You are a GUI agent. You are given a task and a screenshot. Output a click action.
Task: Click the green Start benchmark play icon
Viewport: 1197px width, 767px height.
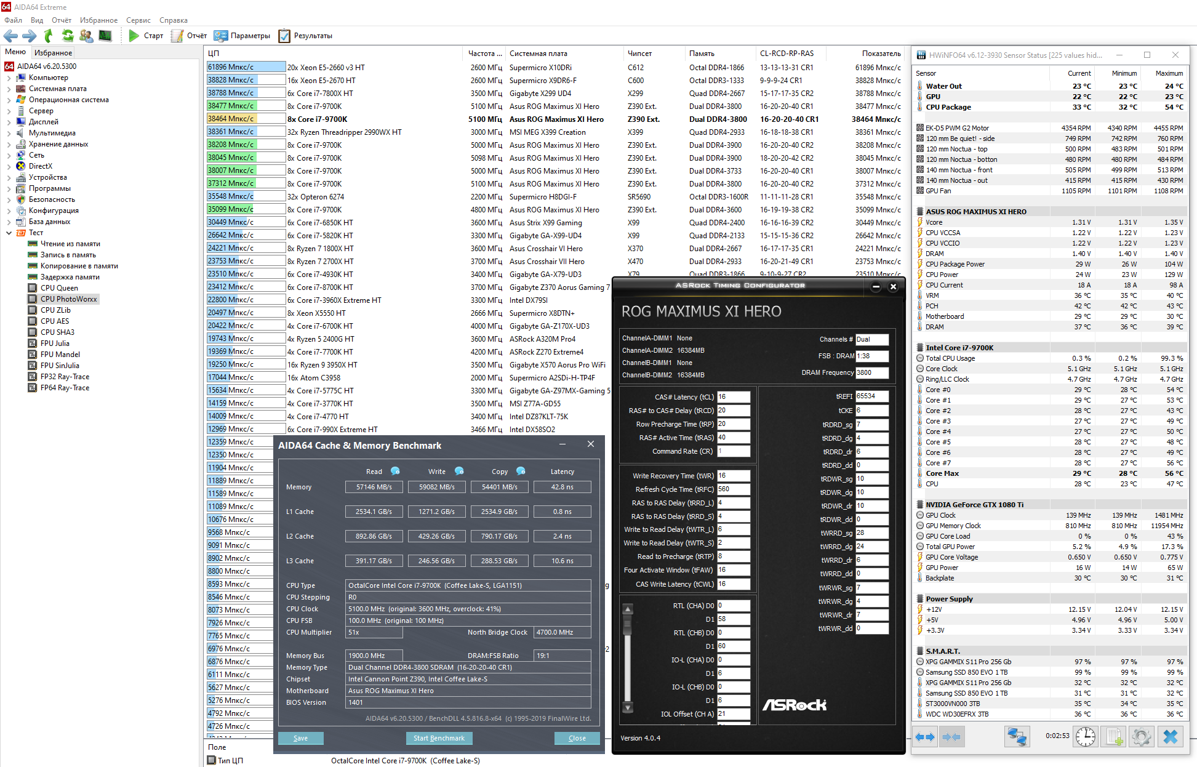coord(134,36)
